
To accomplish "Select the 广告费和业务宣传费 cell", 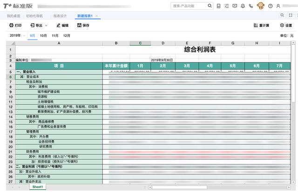I will (x=59, y=127).
